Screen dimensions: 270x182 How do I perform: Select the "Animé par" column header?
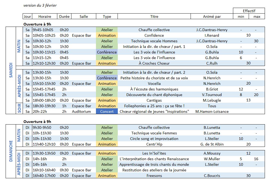click(x=212, y=16)
